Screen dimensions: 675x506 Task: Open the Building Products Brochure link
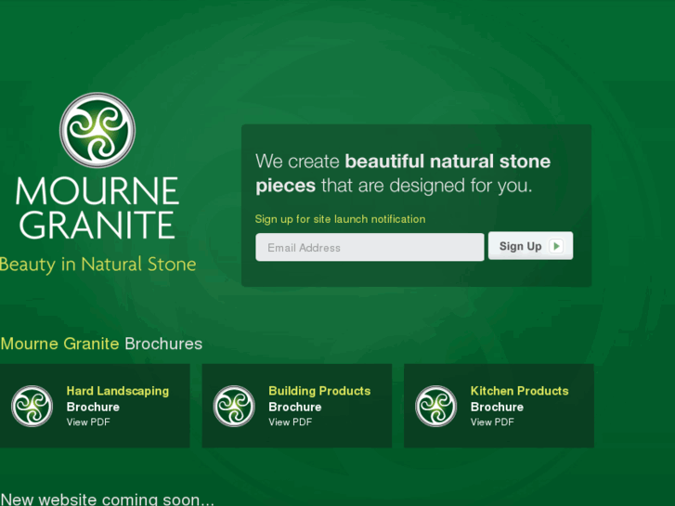click(319, 398)
